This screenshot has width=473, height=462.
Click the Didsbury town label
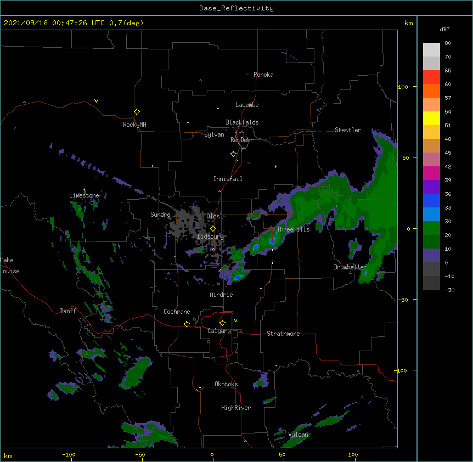point(211,236)
